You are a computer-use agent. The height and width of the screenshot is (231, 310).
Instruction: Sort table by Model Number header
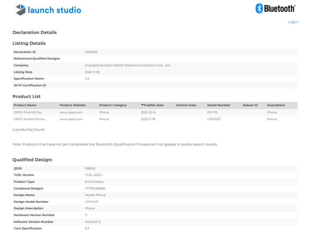pyautogui.click(x=219, y=105)
